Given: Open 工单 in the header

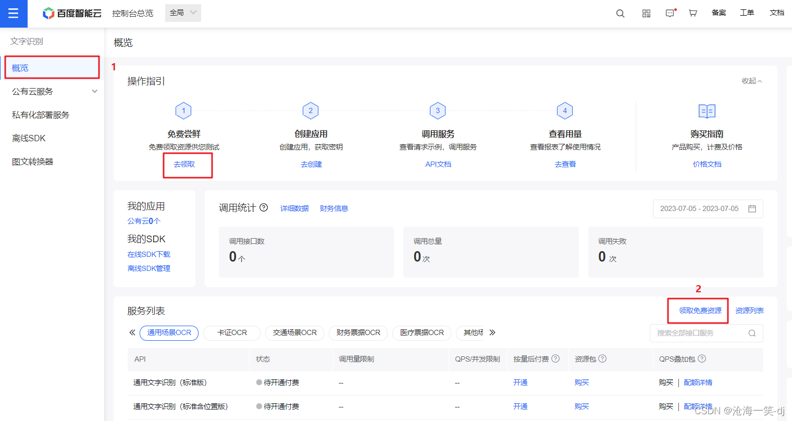Looking at the screenshot, I should (747, 13).
